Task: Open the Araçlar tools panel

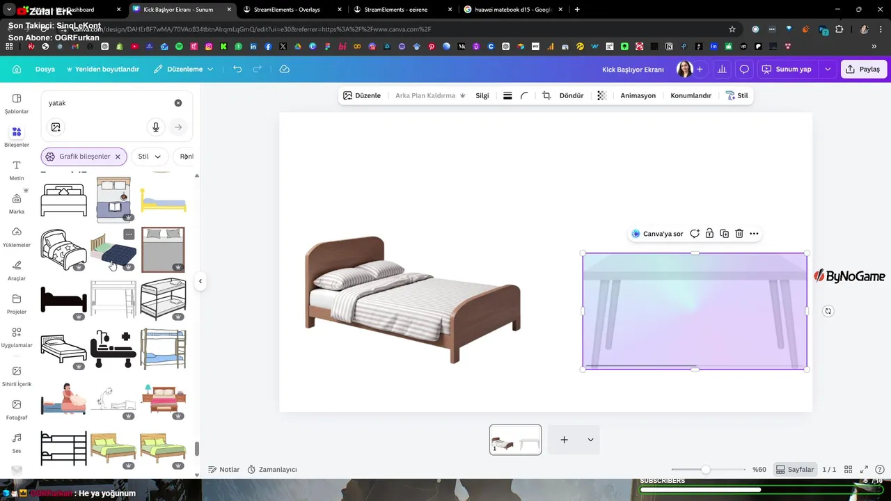Action: [17, 271]
